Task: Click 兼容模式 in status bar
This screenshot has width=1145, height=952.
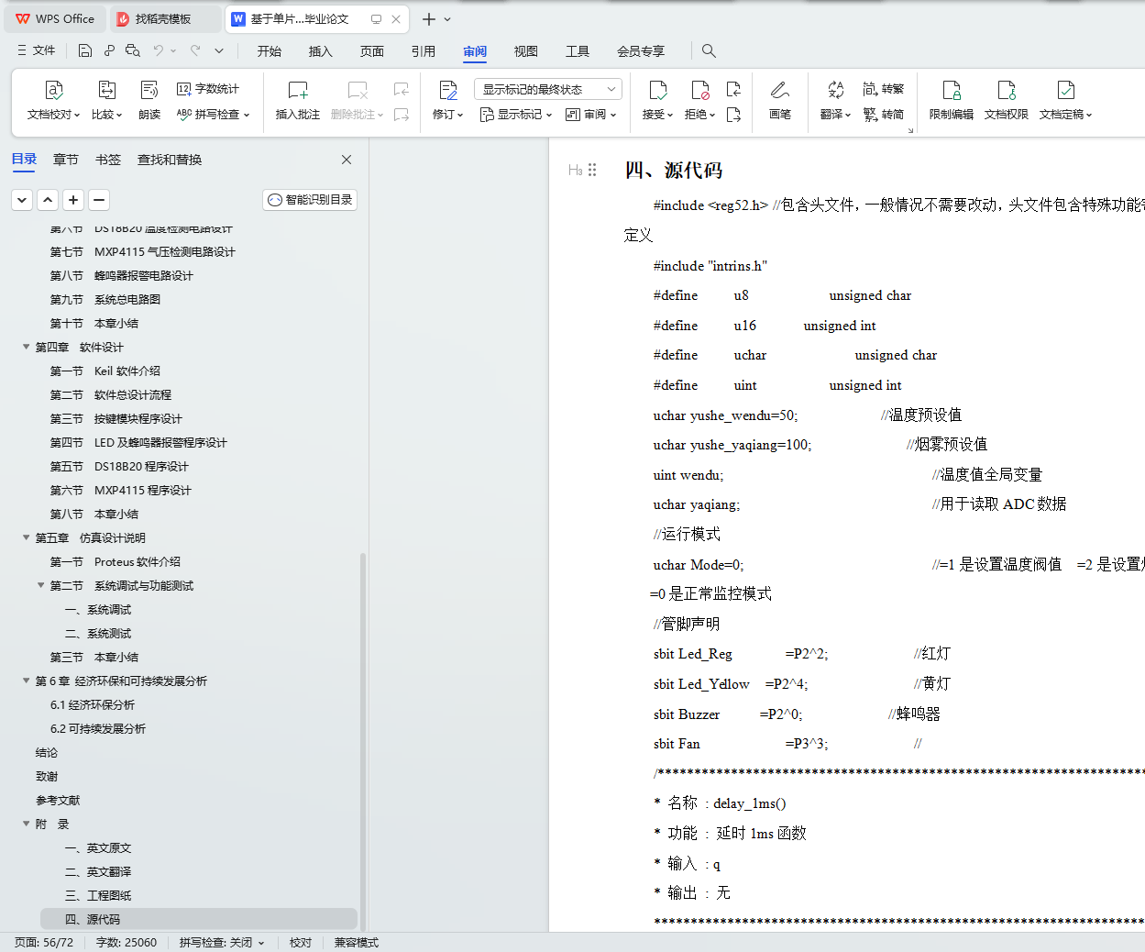Action: (x=357, y=942)
